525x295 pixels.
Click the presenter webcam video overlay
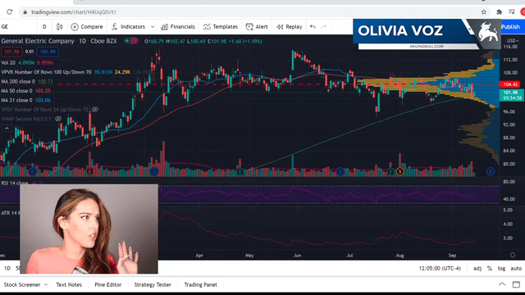(x=89, y=229)
